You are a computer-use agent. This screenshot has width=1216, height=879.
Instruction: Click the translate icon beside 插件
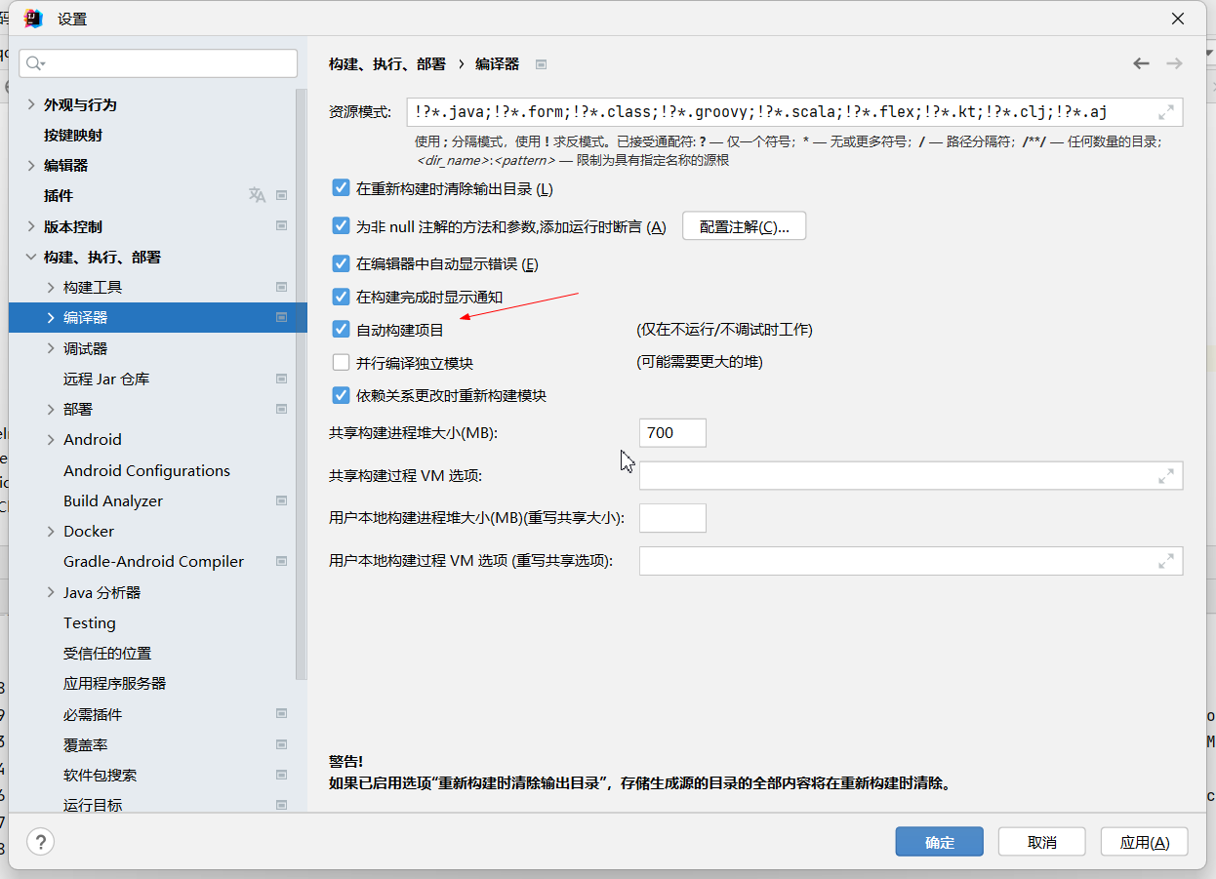click(257, 195)
